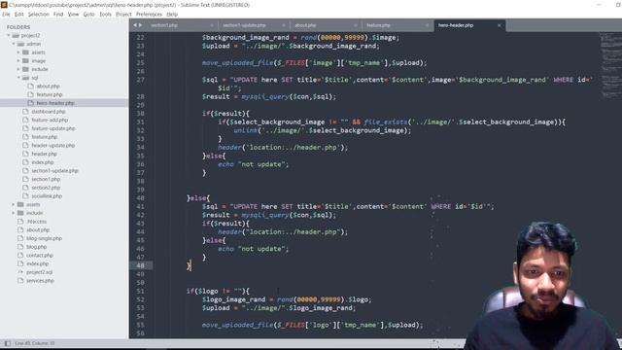Click the next-tab arrow in tab bar
The height and width of the screenshot is (350, 622).
click(x=140, y=25)
